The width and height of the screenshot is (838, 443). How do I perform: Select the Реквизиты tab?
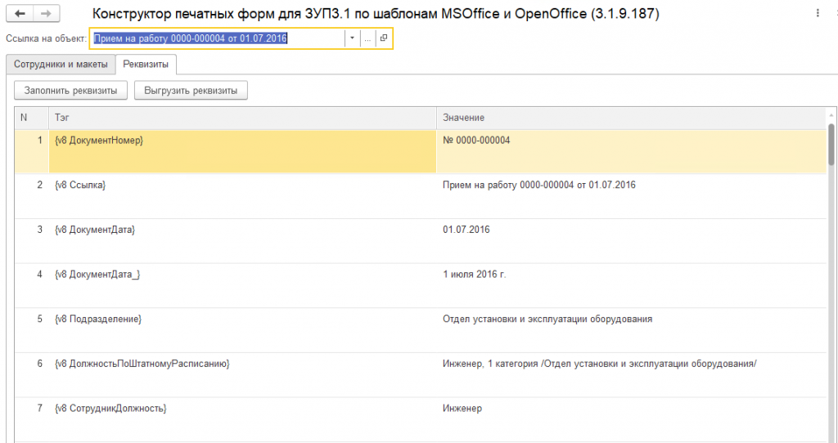[146, 64]
